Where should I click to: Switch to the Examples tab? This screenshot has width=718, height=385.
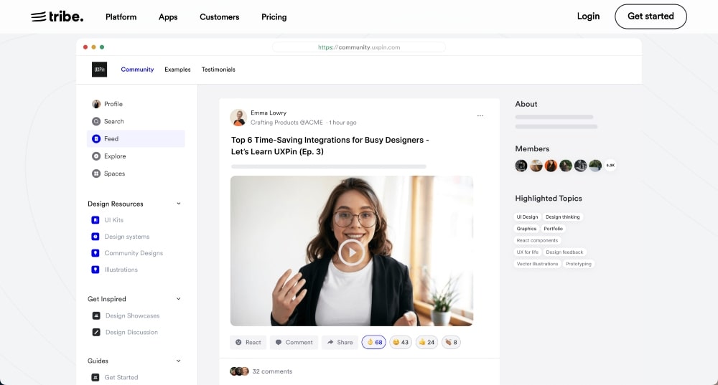tap(177, 70)
